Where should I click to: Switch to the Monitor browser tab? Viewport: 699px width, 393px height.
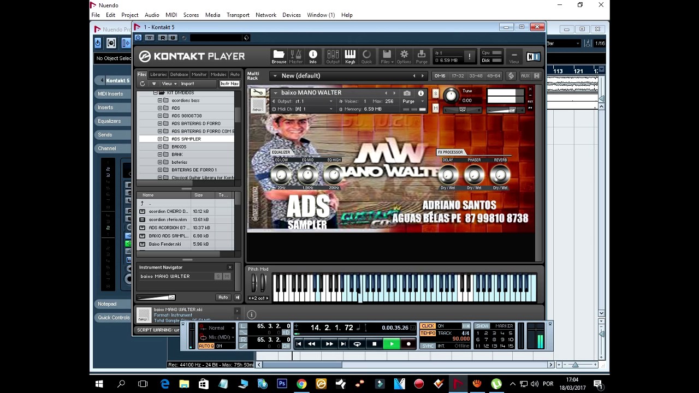[x=199, y=74]
